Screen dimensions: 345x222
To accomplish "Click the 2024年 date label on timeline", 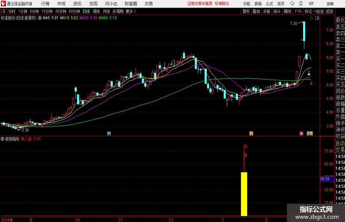I will pyautogui.click(x=7, y=220).
